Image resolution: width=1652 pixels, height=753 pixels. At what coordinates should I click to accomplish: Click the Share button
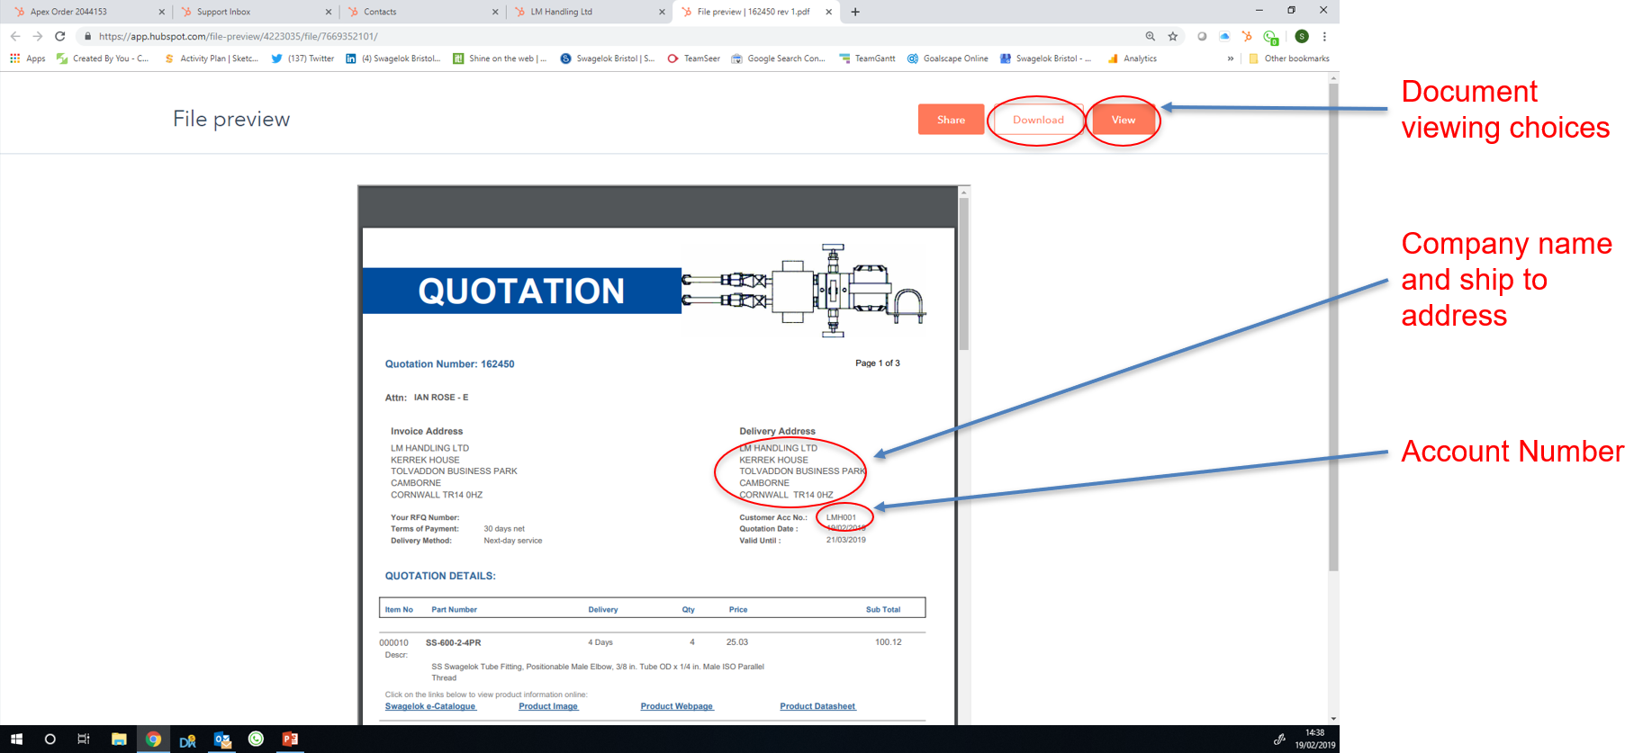951,120
